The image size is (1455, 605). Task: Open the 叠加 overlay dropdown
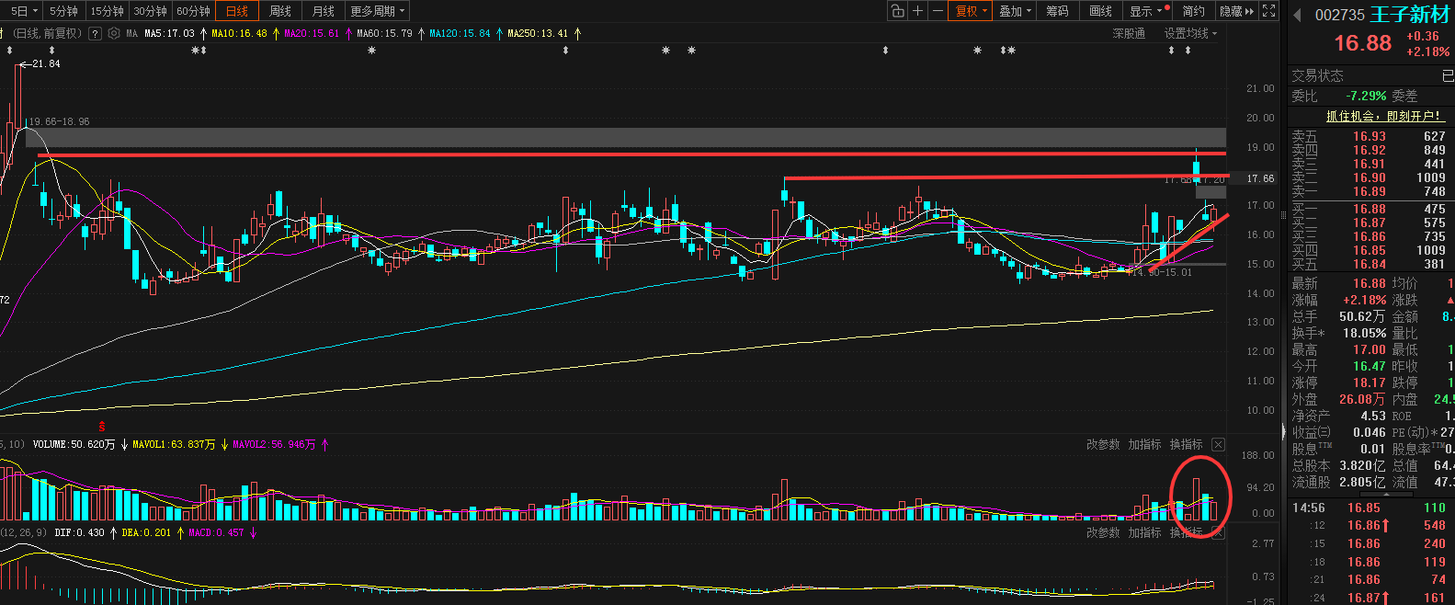point(1016,11)
